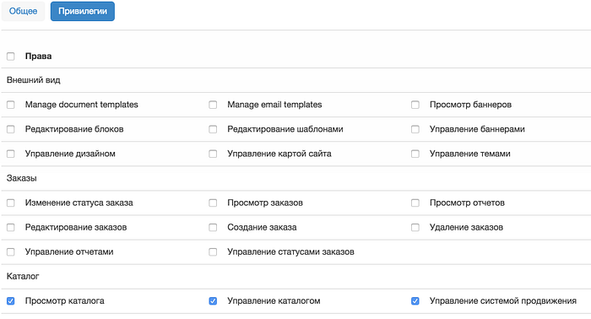Tick Управление темами checkbox
Image resolution: width=591 pixels, height=319 pixels.
coord(415,154)
